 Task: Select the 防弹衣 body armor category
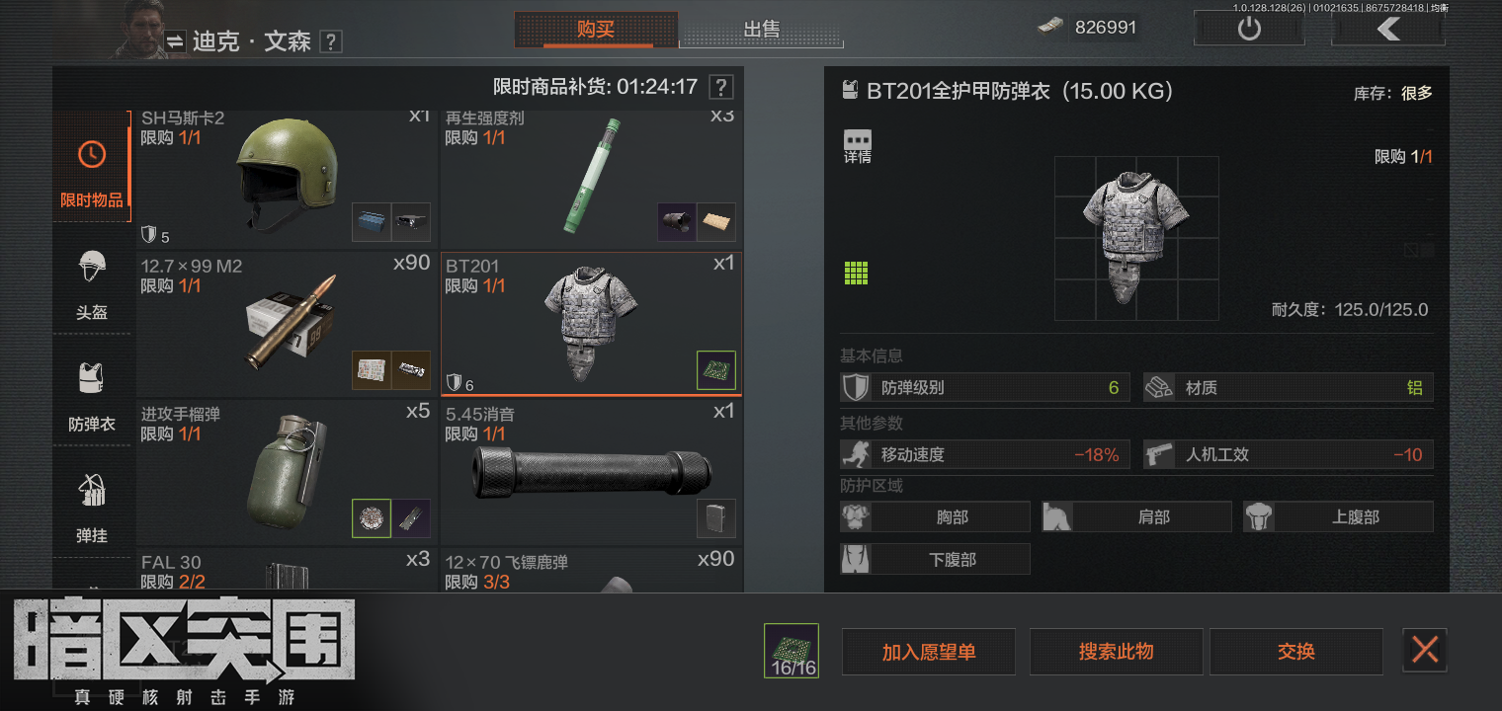pyautogui.click(x=92, y=396)
